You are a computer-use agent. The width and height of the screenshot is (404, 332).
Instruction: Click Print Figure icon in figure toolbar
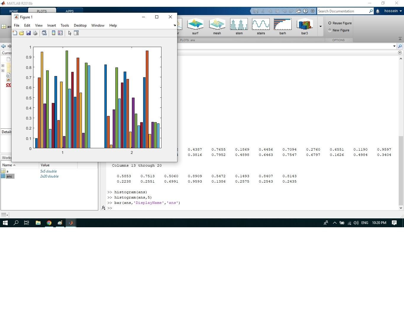[35, 33]
